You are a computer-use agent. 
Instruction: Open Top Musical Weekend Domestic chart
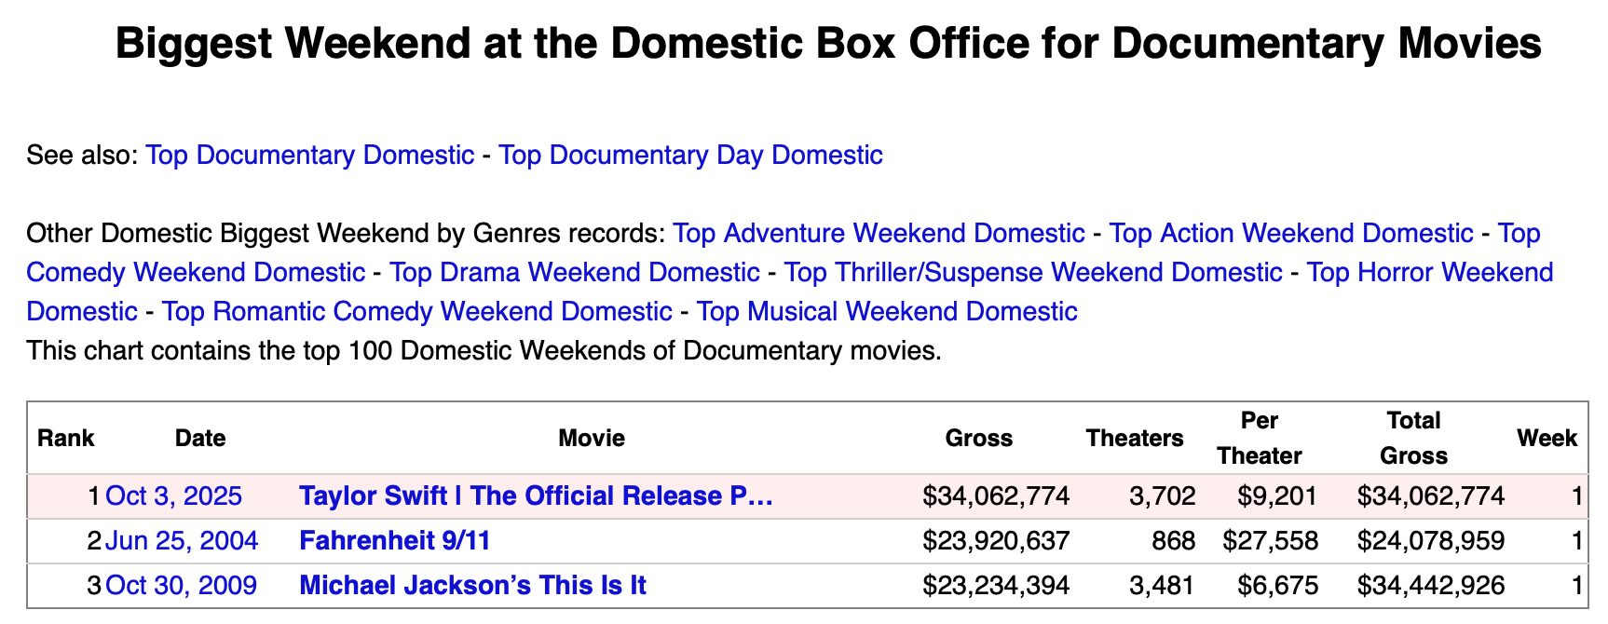tap(887, 311)
